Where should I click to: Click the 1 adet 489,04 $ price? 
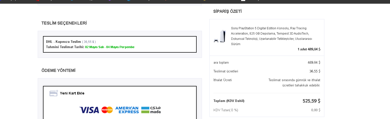click(x=309, y=49)
